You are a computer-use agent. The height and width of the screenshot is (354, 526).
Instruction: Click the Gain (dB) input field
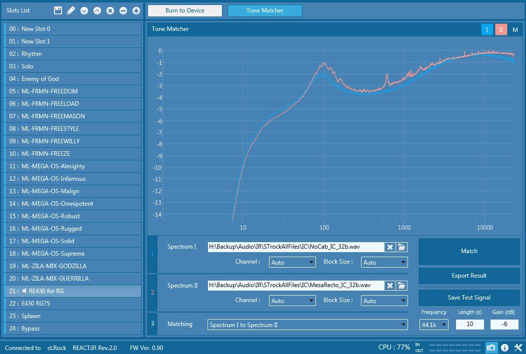click(x=505, y=325)
